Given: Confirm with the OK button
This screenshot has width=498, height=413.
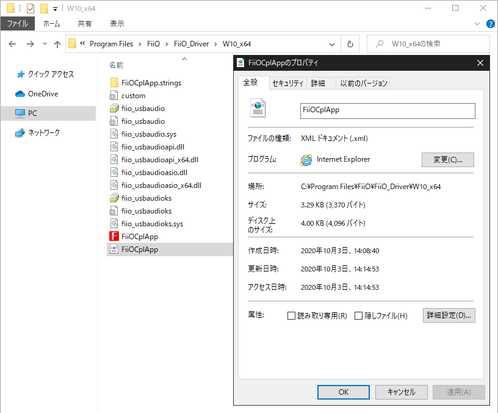Looking at the screenshot, I should [344, 392].
